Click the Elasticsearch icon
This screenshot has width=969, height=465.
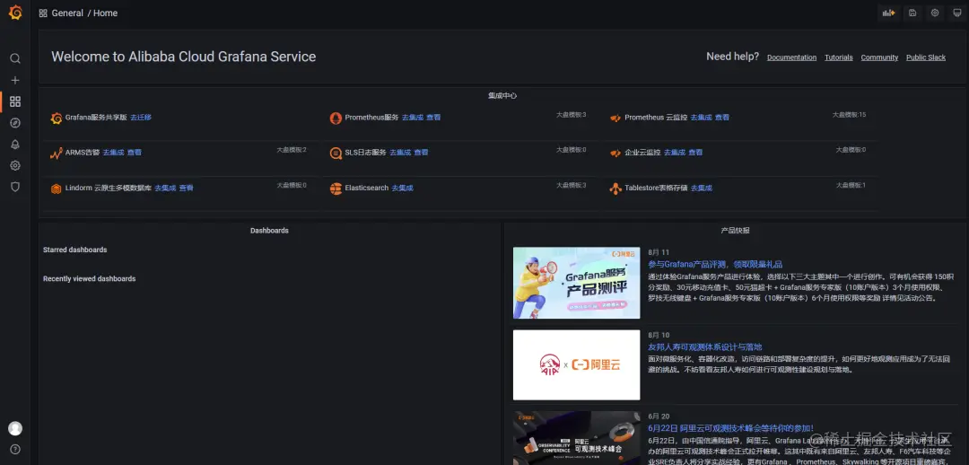[336, 189]
